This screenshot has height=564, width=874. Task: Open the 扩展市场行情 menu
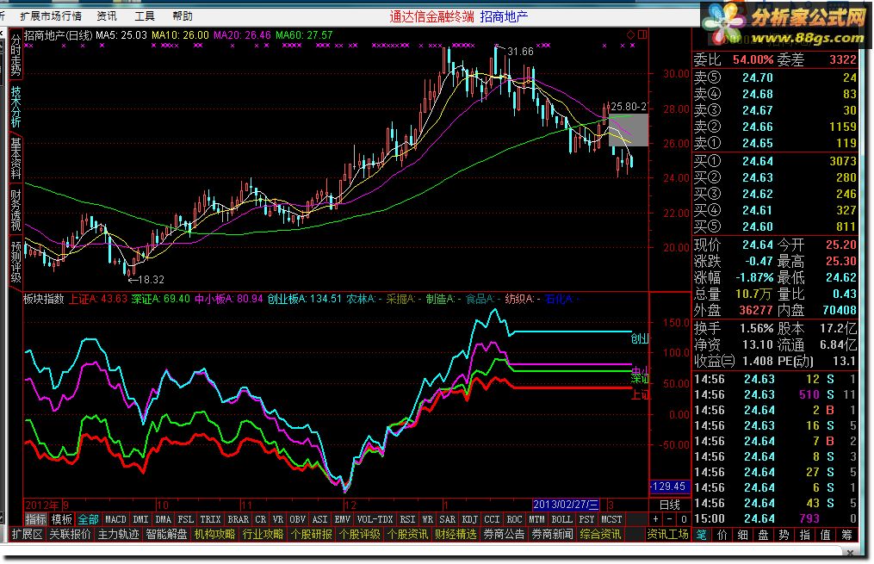click(x=50, y=16)
